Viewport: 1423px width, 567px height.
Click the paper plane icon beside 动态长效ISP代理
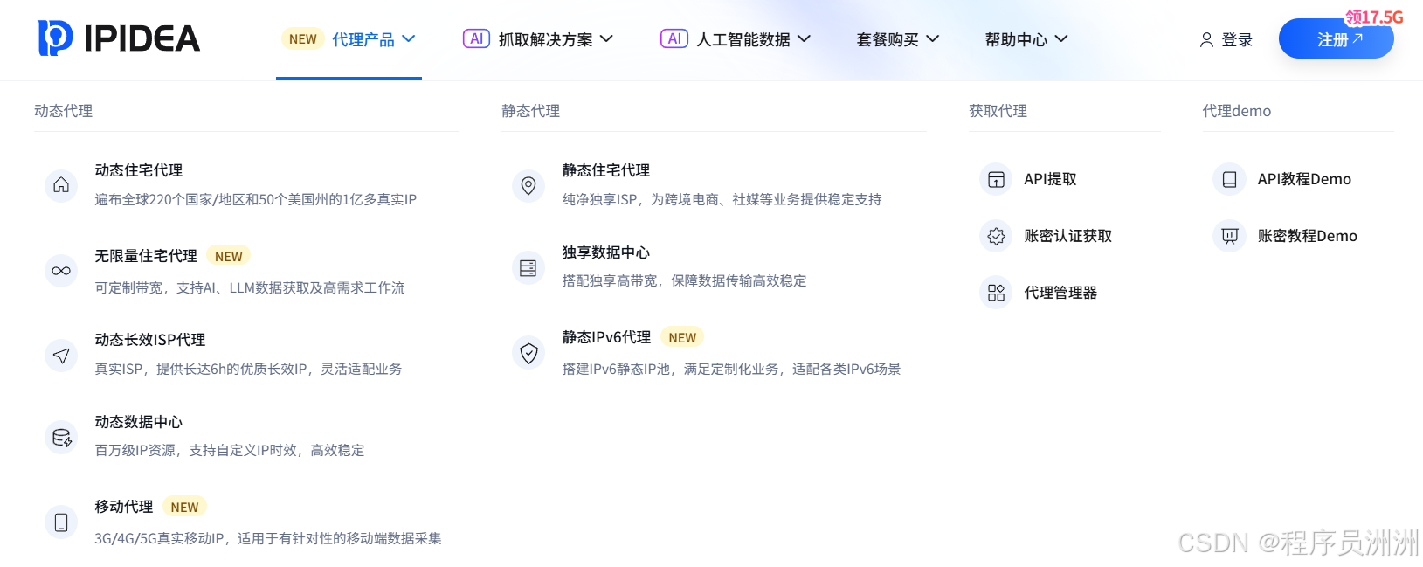[61, 356]
